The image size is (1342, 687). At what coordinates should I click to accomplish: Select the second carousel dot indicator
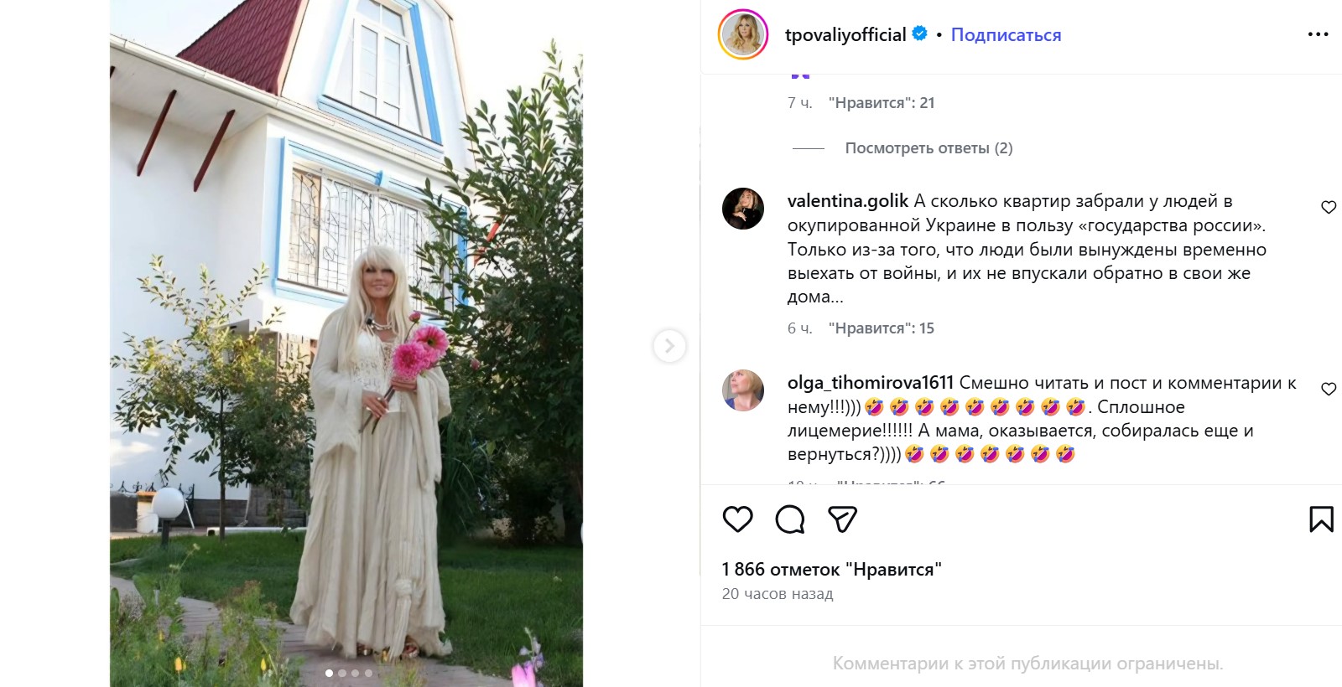(342, 673)
